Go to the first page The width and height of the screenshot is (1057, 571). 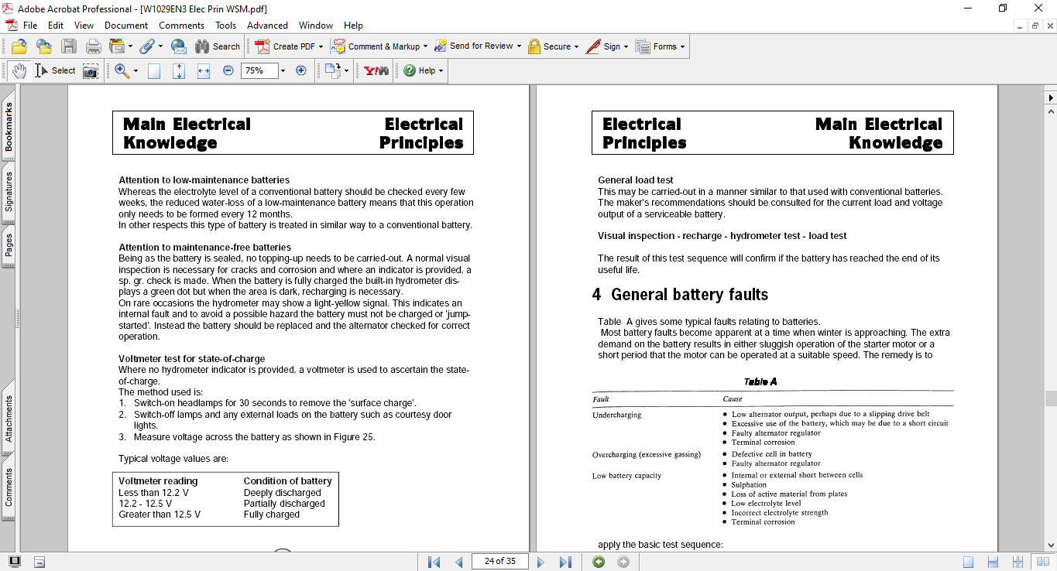tap(434, 562)
